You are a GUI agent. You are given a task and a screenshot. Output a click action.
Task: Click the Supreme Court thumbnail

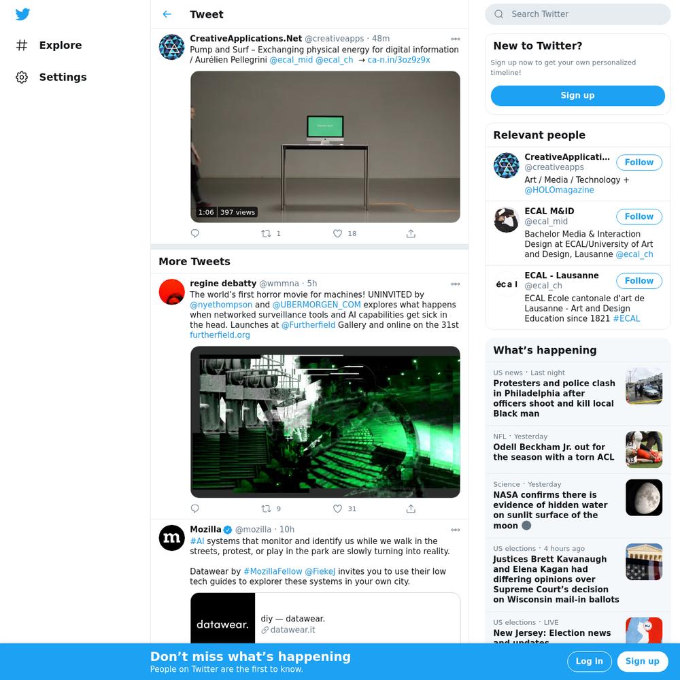644,562
